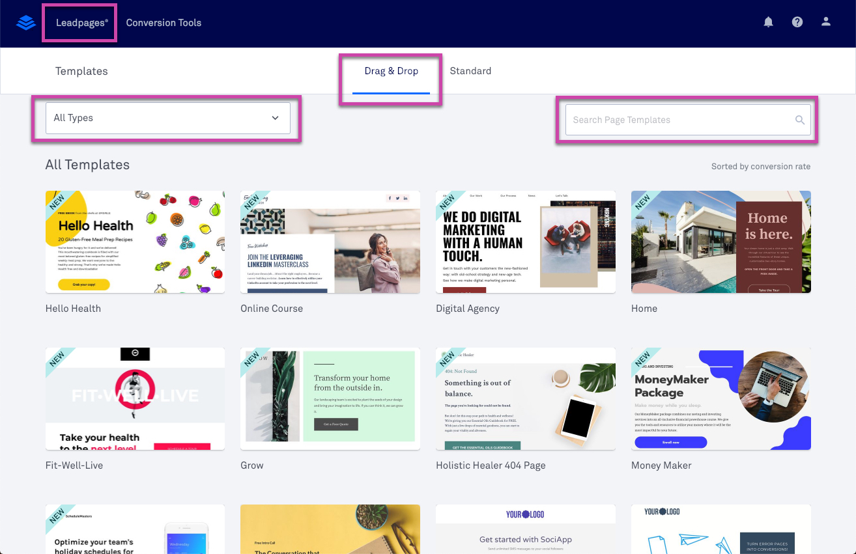Image resolution: width=856 pixels, height=554 pixels.
Task: Select the Home template thumbnail
Action: (x=721, y=242)
